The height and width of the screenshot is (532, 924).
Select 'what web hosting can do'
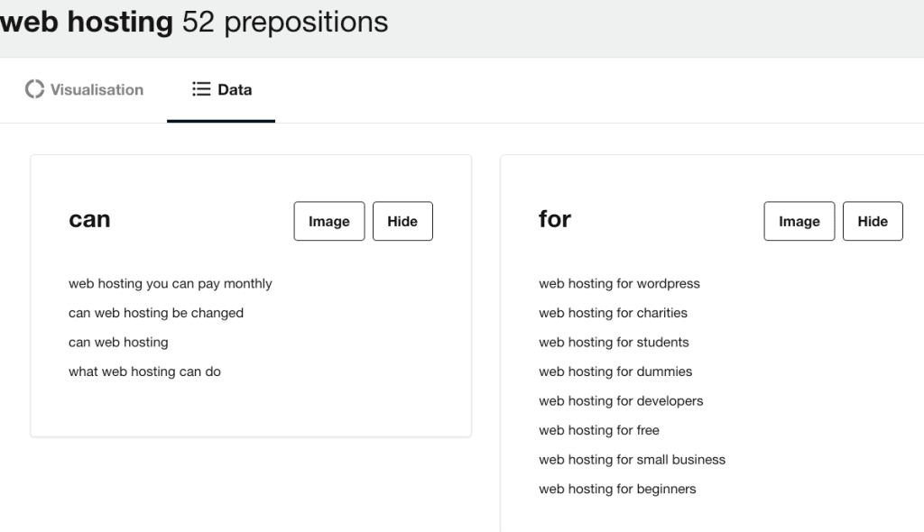[145, 371]
